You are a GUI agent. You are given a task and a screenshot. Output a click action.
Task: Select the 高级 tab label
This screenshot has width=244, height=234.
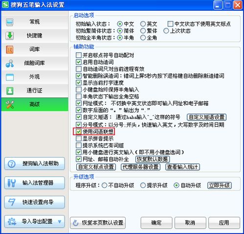[35, 104]
